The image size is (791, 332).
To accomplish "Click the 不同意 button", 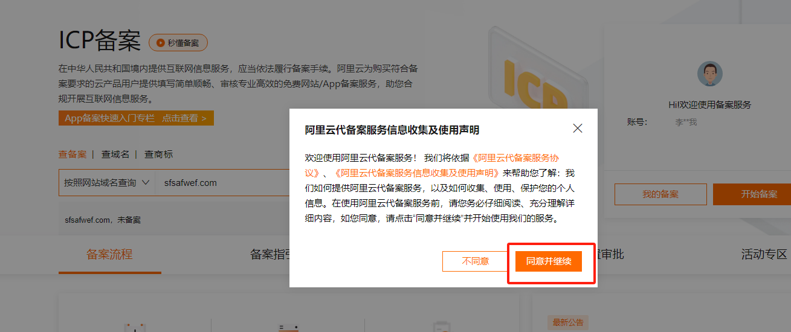I will pyautogui.click(x=476, y=261).
